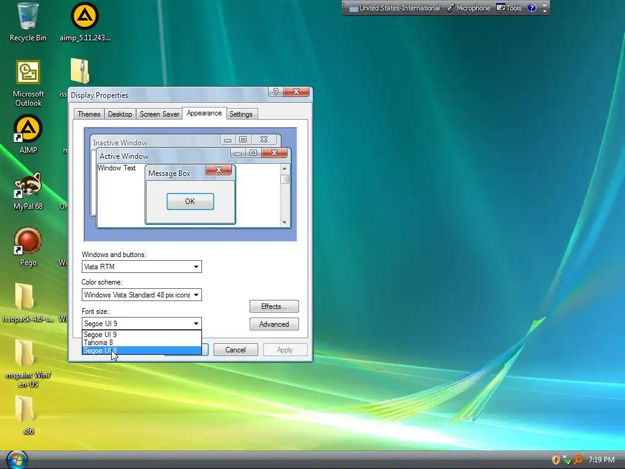Click the Effects... button
The image size is (625, 469).
(x=274, y=307)
